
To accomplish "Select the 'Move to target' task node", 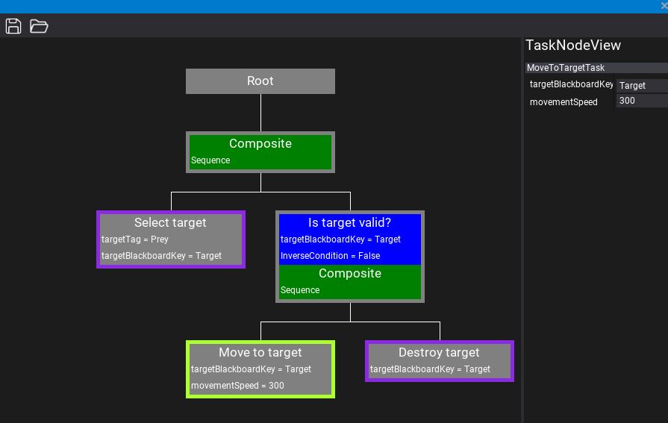I will pyautogui.click(x=260, y=369).
